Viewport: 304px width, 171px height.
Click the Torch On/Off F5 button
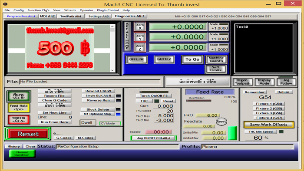click(154, 95)
